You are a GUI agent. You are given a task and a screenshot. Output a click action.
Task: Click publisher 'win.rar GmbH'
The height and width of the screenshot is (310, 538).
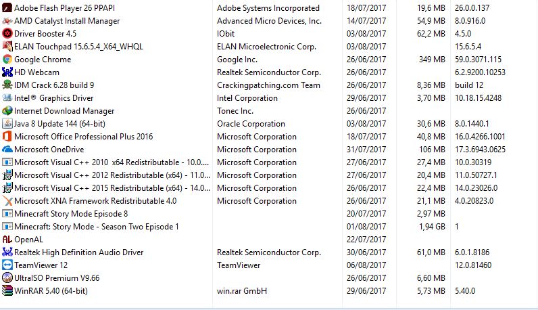pos(242,291)
